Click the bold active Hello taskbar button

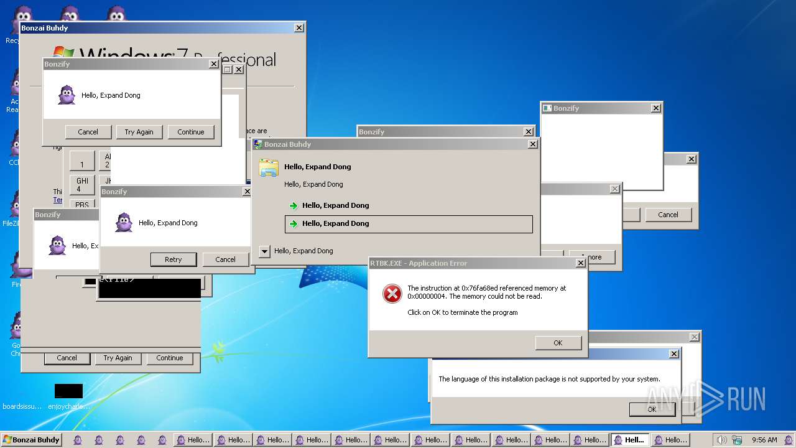point(629,440)
